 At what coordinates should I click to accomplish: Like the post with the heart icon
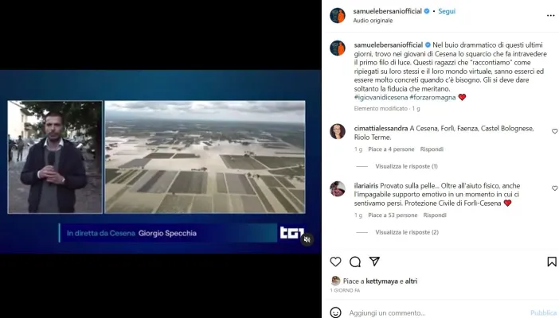coord(335,262)
